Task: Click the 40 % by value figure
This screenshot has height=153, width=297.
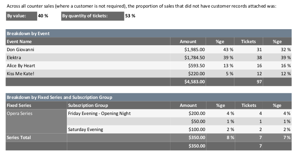Action: [43, 16]
